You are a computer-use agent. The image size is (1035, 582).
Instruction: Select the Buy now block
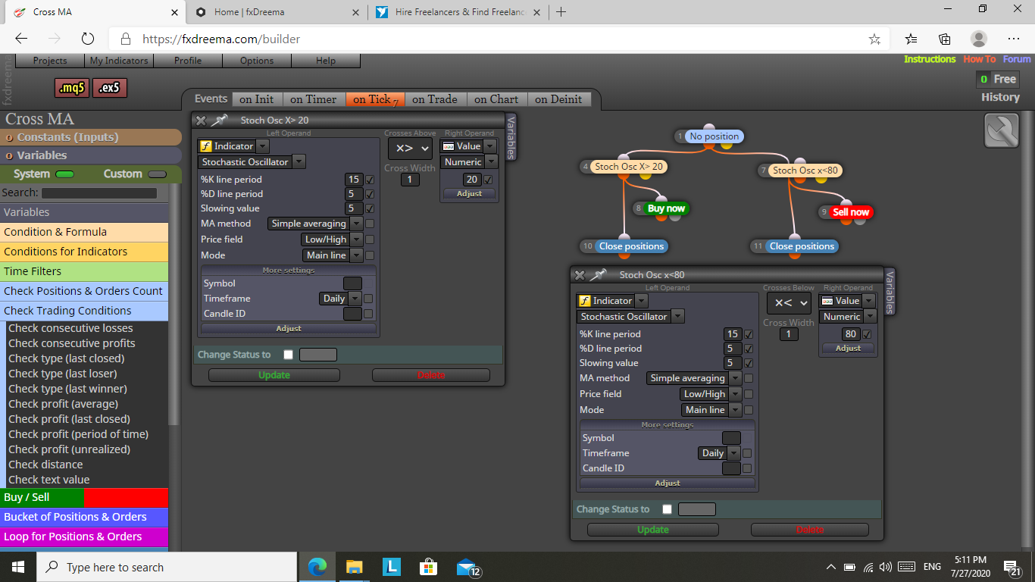point(666,208)
